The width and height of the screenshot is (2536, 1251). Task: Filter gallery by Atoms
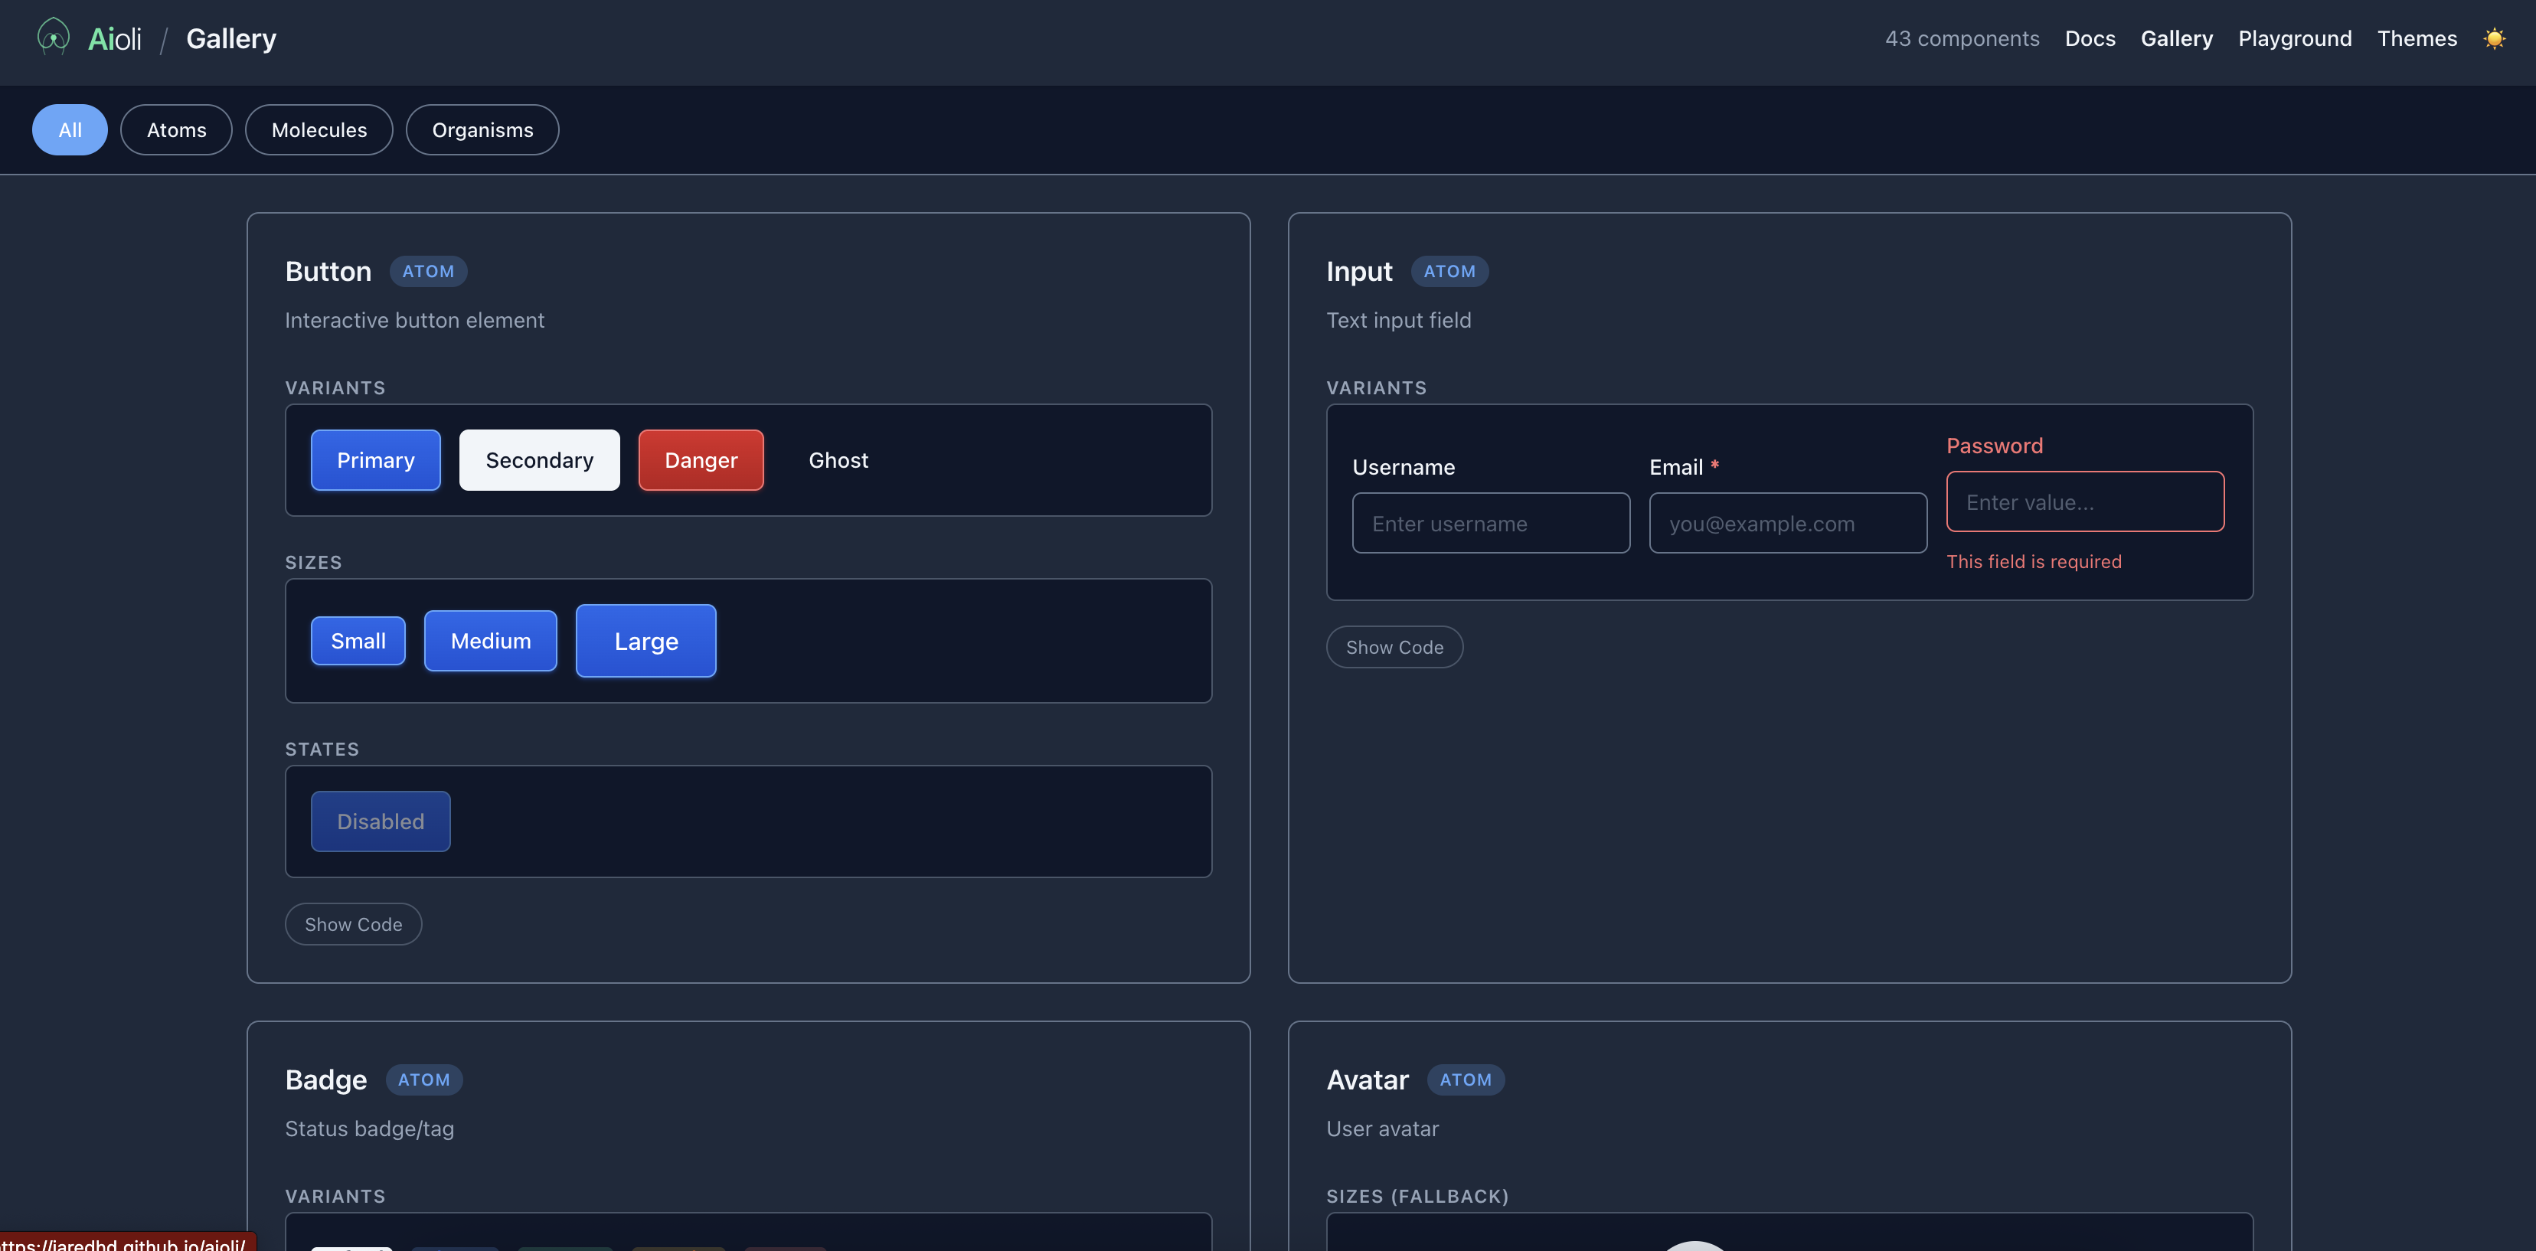176,130
